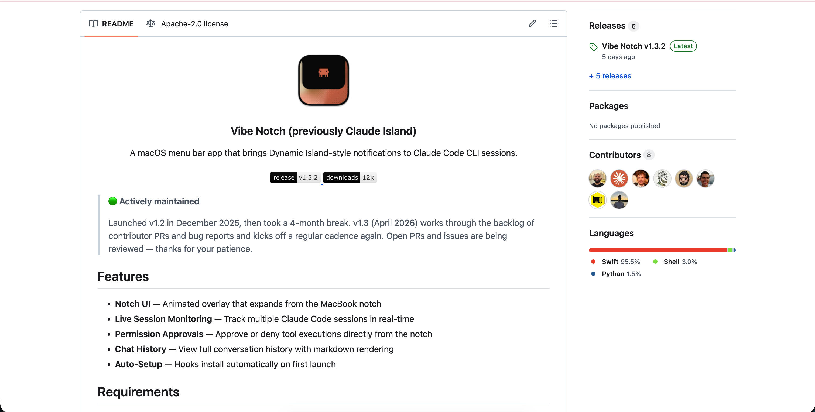Viewport: 815px width, 412px height.
Task: Open the Contributors heading link
Action: (614, 155)
